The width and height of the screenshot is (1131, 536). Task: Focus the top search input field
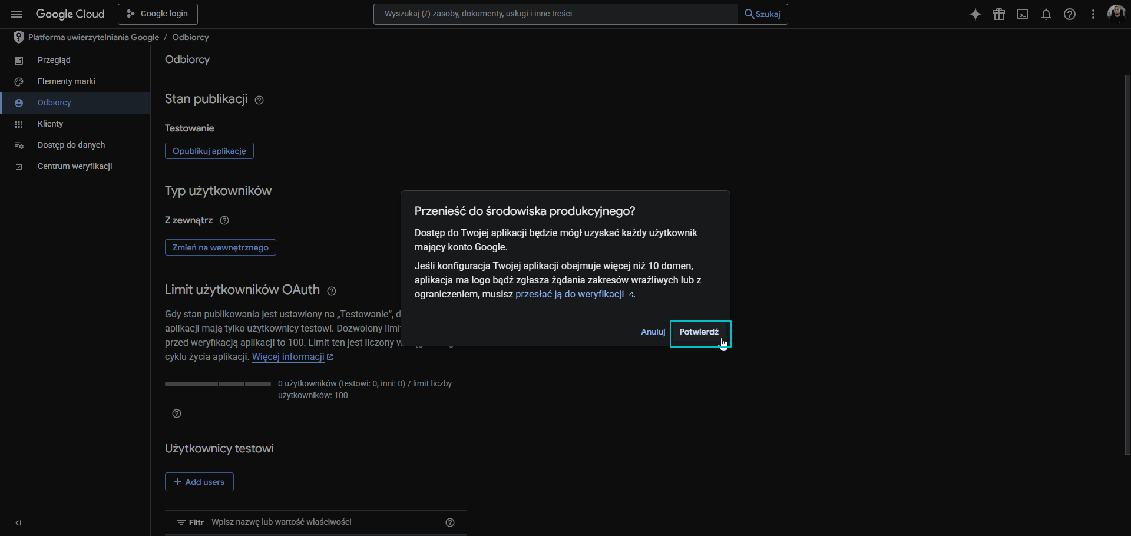click(x=555, y=14)
